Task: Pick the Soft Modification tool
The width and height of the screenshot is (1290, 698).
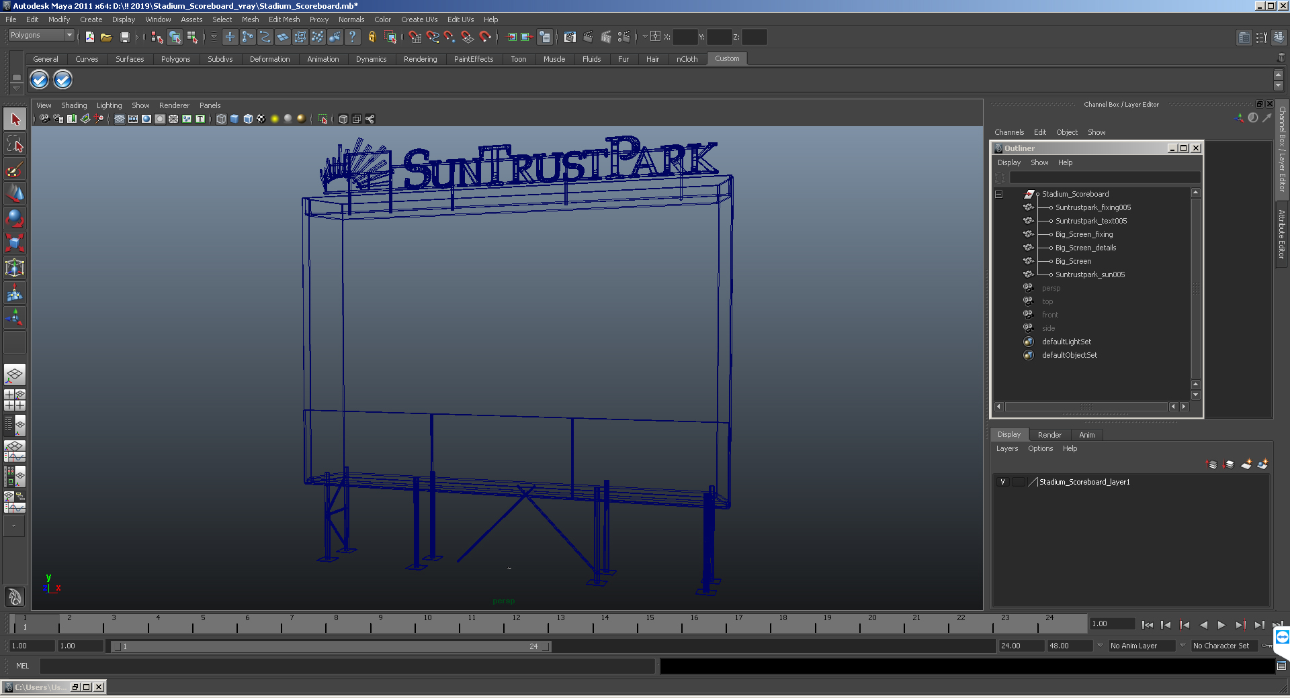Action: pos(15,293)
